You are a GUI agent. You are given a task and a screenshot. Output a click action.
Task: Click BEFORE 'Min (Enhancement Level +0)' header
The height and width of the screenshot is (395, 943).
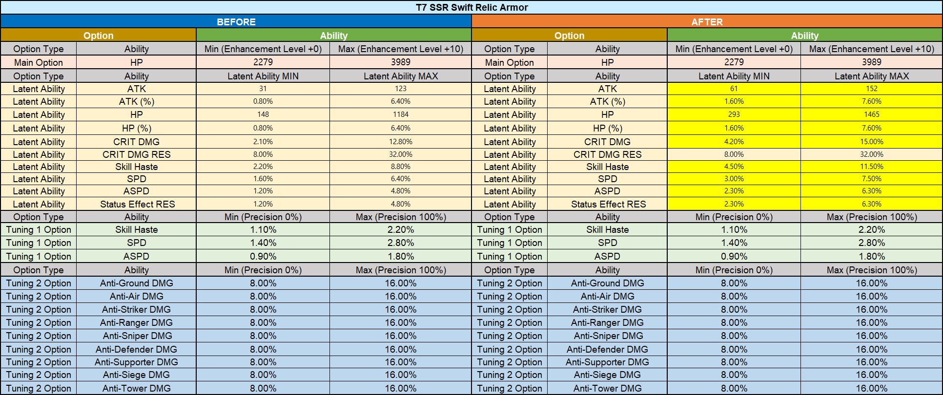[263, 49]
